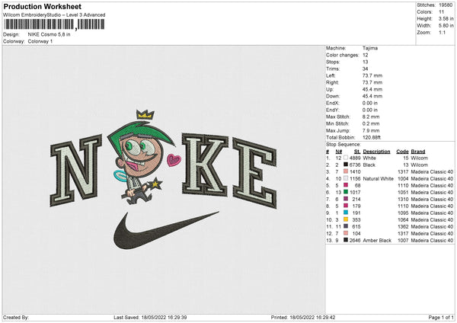
Task: Click the Production Worksheet title
Action: 42,6
